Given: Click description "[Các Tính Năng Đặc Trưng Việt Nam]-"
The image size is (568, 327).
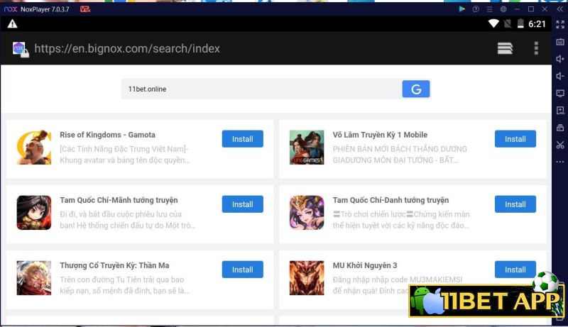Looking at the screenshot, I should 124,149.
